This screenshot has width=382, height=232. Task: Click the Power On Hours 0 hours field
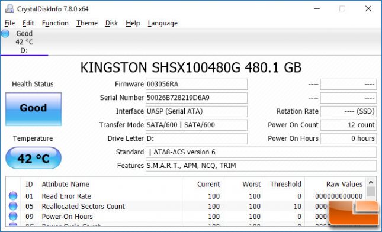(x=348, y=138)
